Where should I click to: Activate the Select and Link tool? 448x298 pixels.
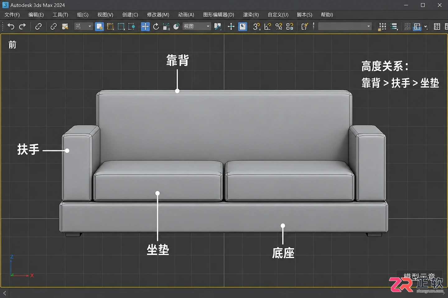pyautogui.click(x=38, y=26)
